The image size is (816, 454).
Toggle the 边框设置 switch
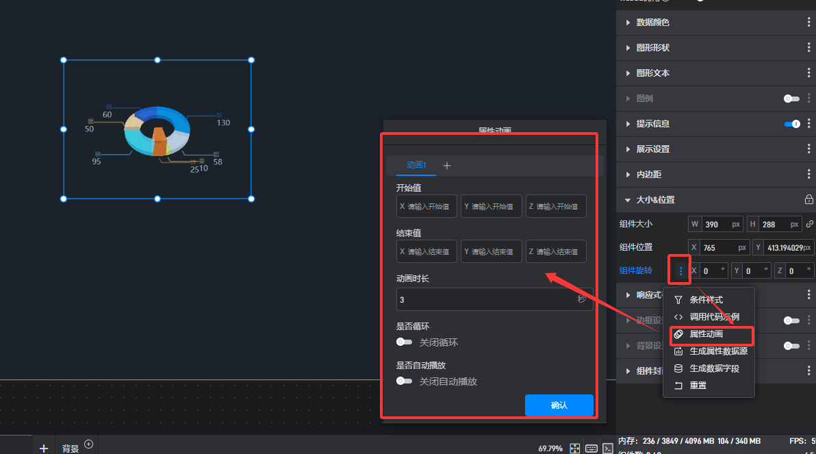[x=791, y=320]
